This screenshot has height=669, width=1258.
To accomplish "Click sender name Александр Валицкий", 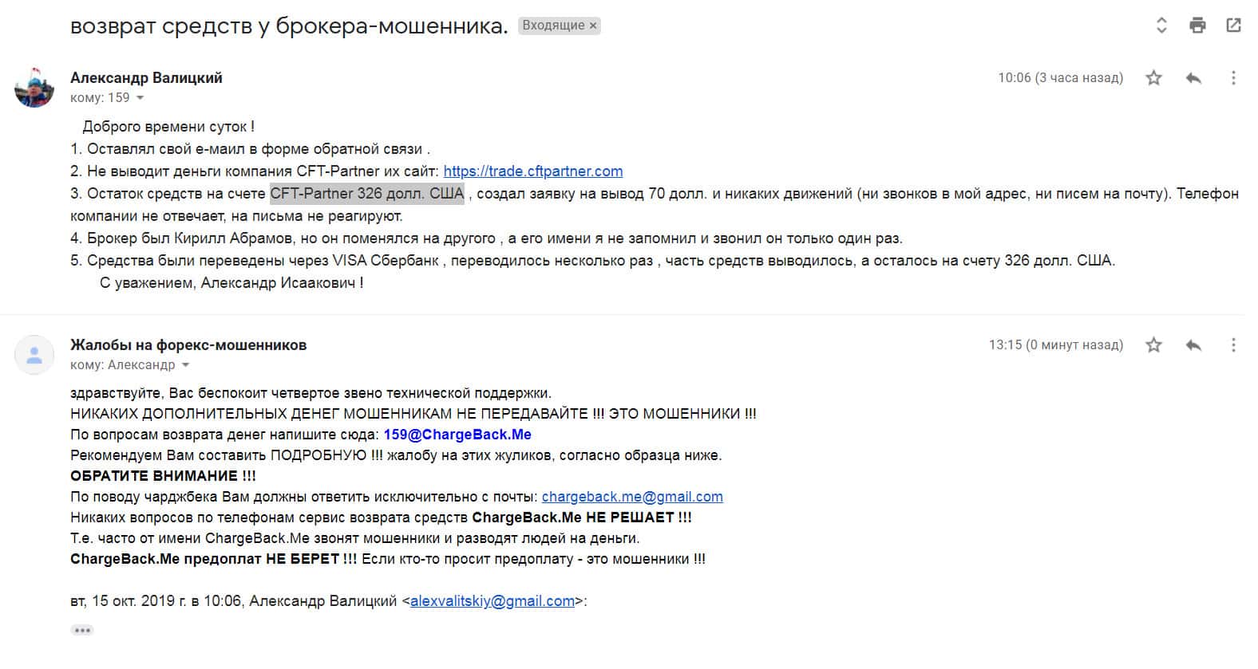I will (x=146, y=78).
